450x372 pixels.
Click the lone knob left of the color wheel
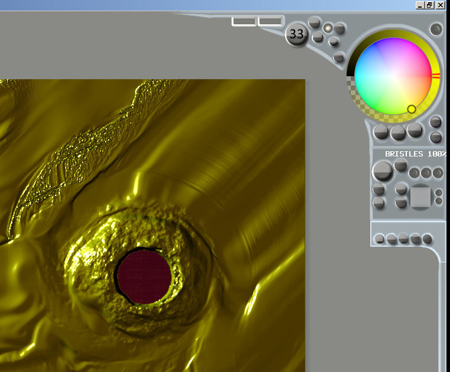338,58
